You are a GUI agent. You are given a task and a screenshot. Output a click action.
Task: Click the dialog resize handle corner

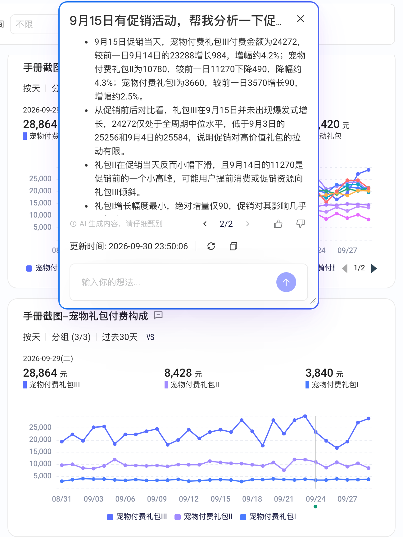(313, 301)
